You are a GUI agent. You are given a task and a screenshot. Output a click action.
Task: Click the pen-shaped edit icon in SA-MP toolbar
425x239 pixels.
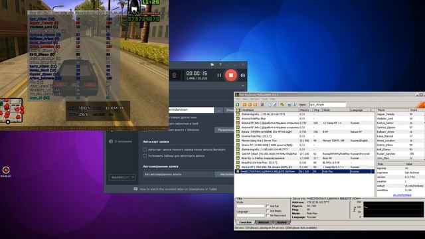coord(275,105)
